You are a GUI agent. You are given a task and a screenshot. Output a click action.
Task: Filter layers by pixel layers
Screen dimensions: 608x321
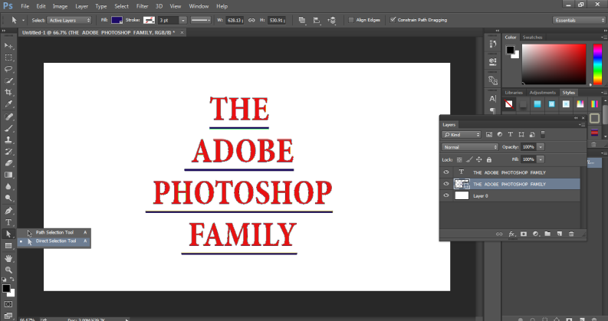[x=489, y=135]
